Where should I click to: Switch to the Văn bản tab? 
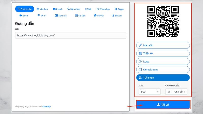[x=42, y=9]
